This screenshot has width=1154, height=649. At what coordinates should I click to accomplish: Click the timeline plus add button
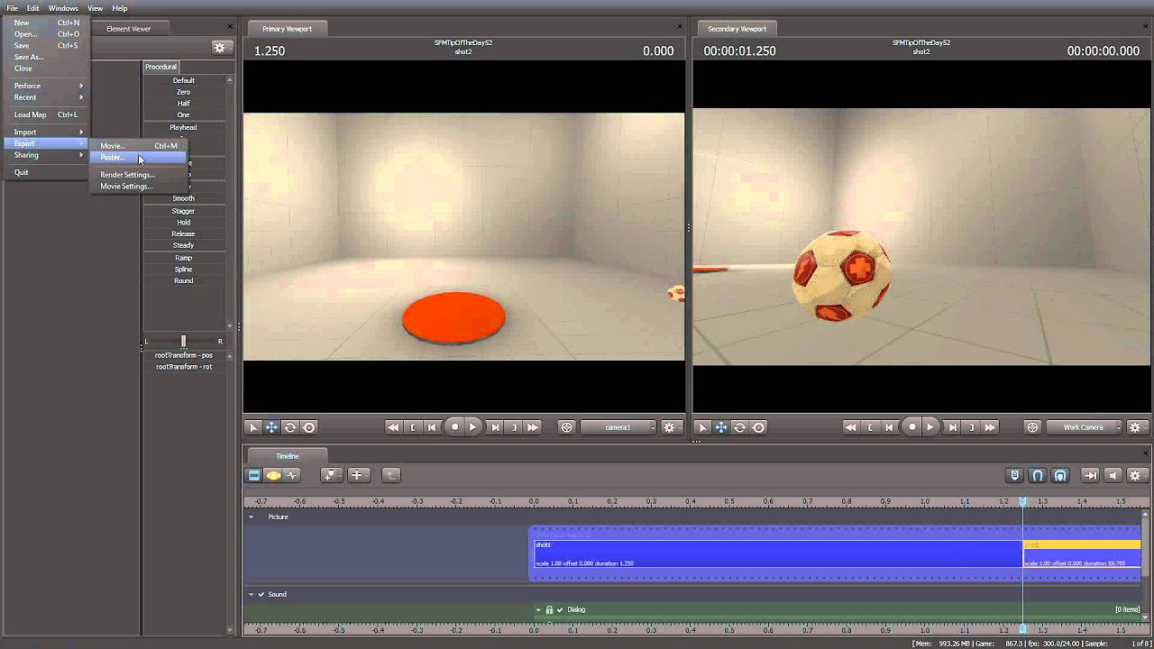[357, 475]
